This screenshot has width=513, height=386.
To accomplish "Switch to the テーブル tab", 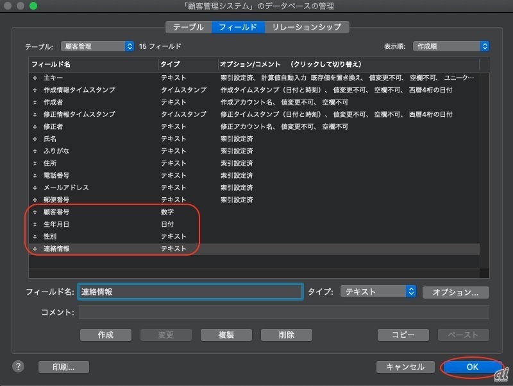I will 189,27.
